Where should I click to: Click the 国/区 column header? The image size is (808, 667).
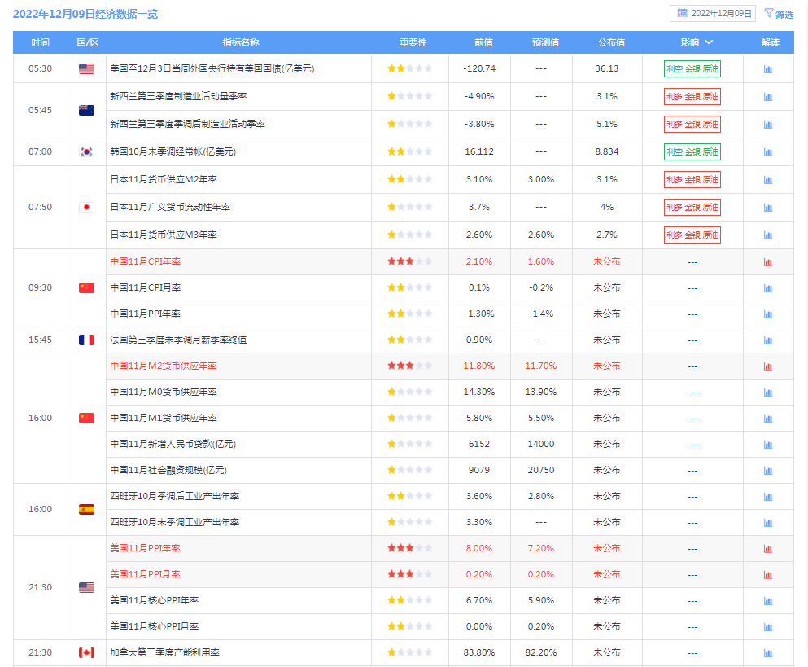click(88, 42)
